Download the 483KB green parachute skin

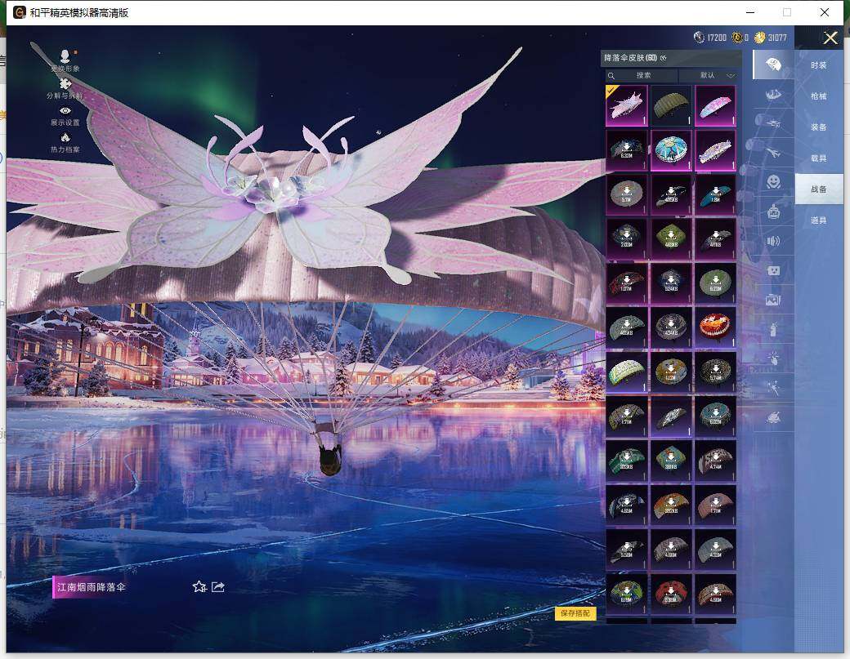tap(670, 238)
